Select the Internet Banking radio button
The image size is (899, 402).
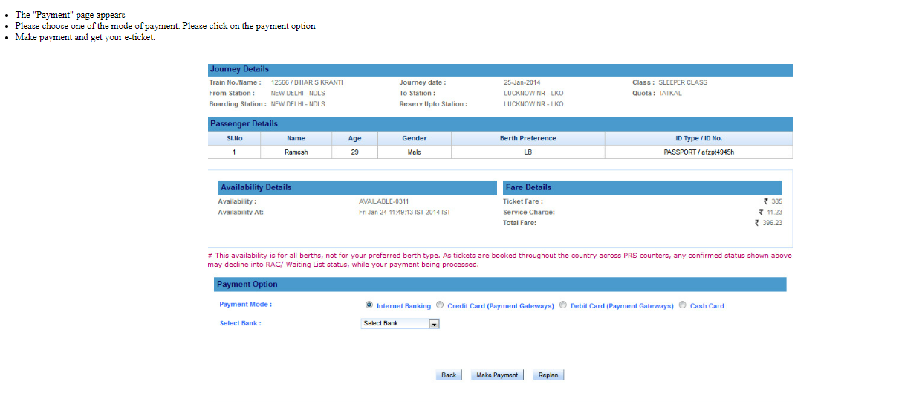pyautogui.click(x=369, y=305)
